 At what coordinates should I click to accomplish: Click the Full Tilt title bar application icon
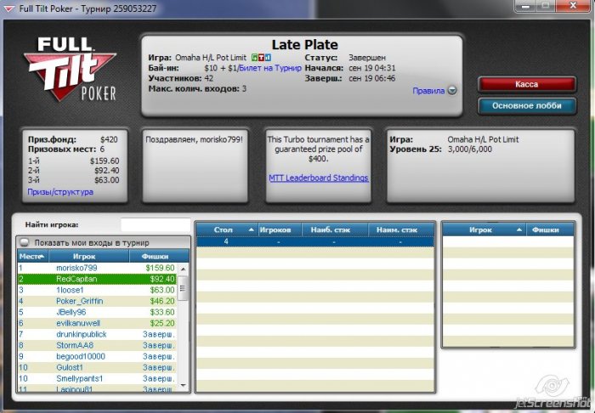[x=8, y=8]
